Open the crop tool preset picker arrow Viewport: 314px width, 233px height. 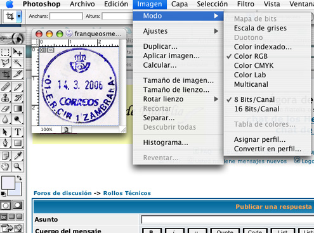point(19,16)
